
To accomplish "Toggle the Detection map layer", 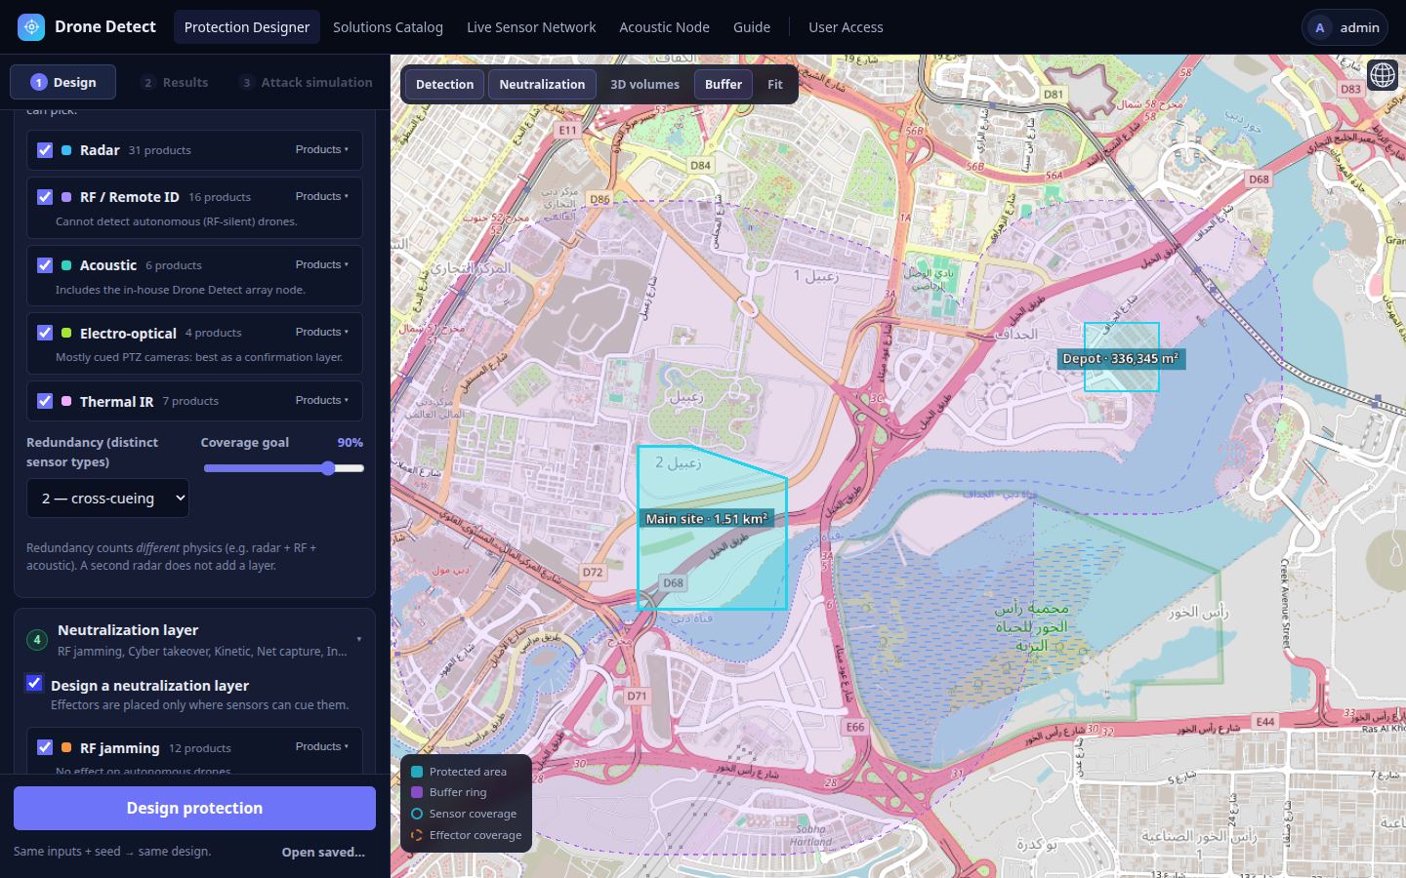I will pyautogui.click(x=444, y=84).
